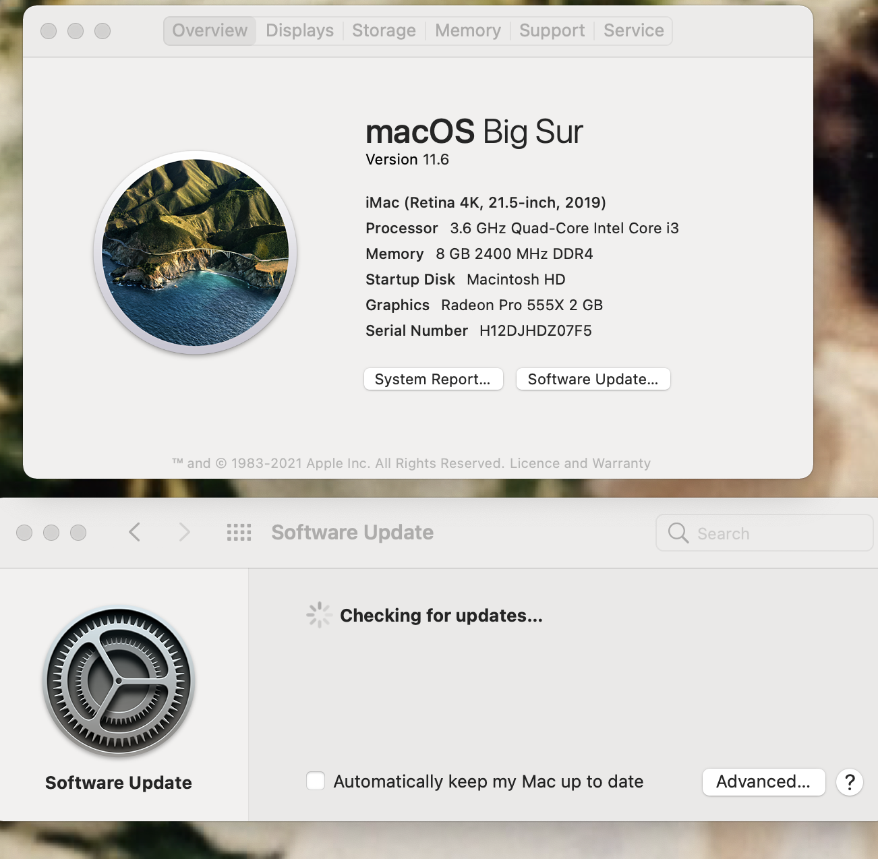Click the macOS Big Sur landscape image
This screenshot has width=878, height=859.
196,253
